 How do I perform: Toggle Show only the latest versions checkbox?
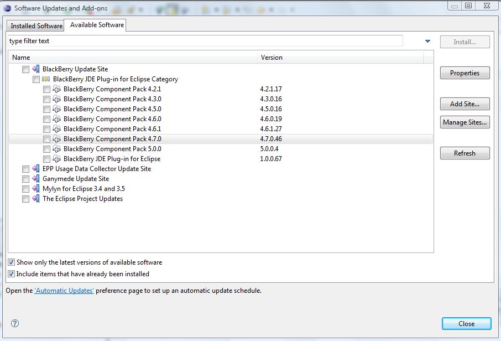coord(12,262)
